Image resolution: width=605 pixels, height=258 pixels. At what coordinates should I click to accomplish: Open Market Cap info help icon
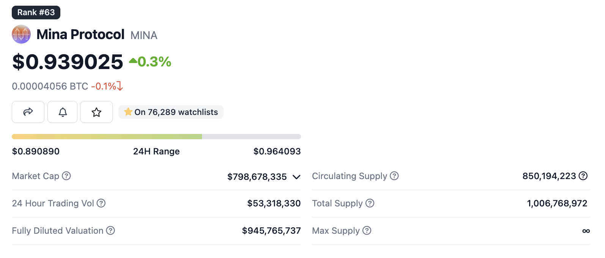66,176
